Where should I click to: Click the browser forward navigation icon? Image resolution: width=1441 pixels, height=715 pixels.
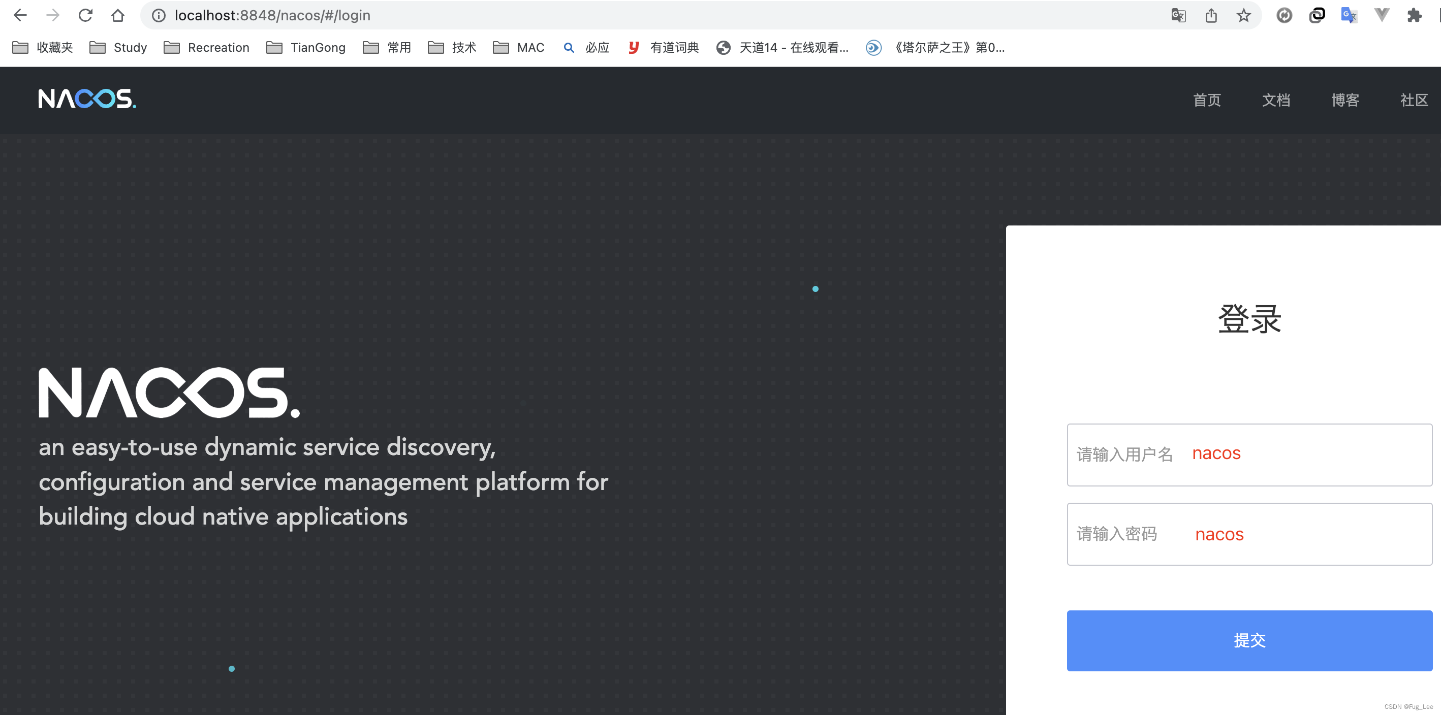tap(51, 16)
